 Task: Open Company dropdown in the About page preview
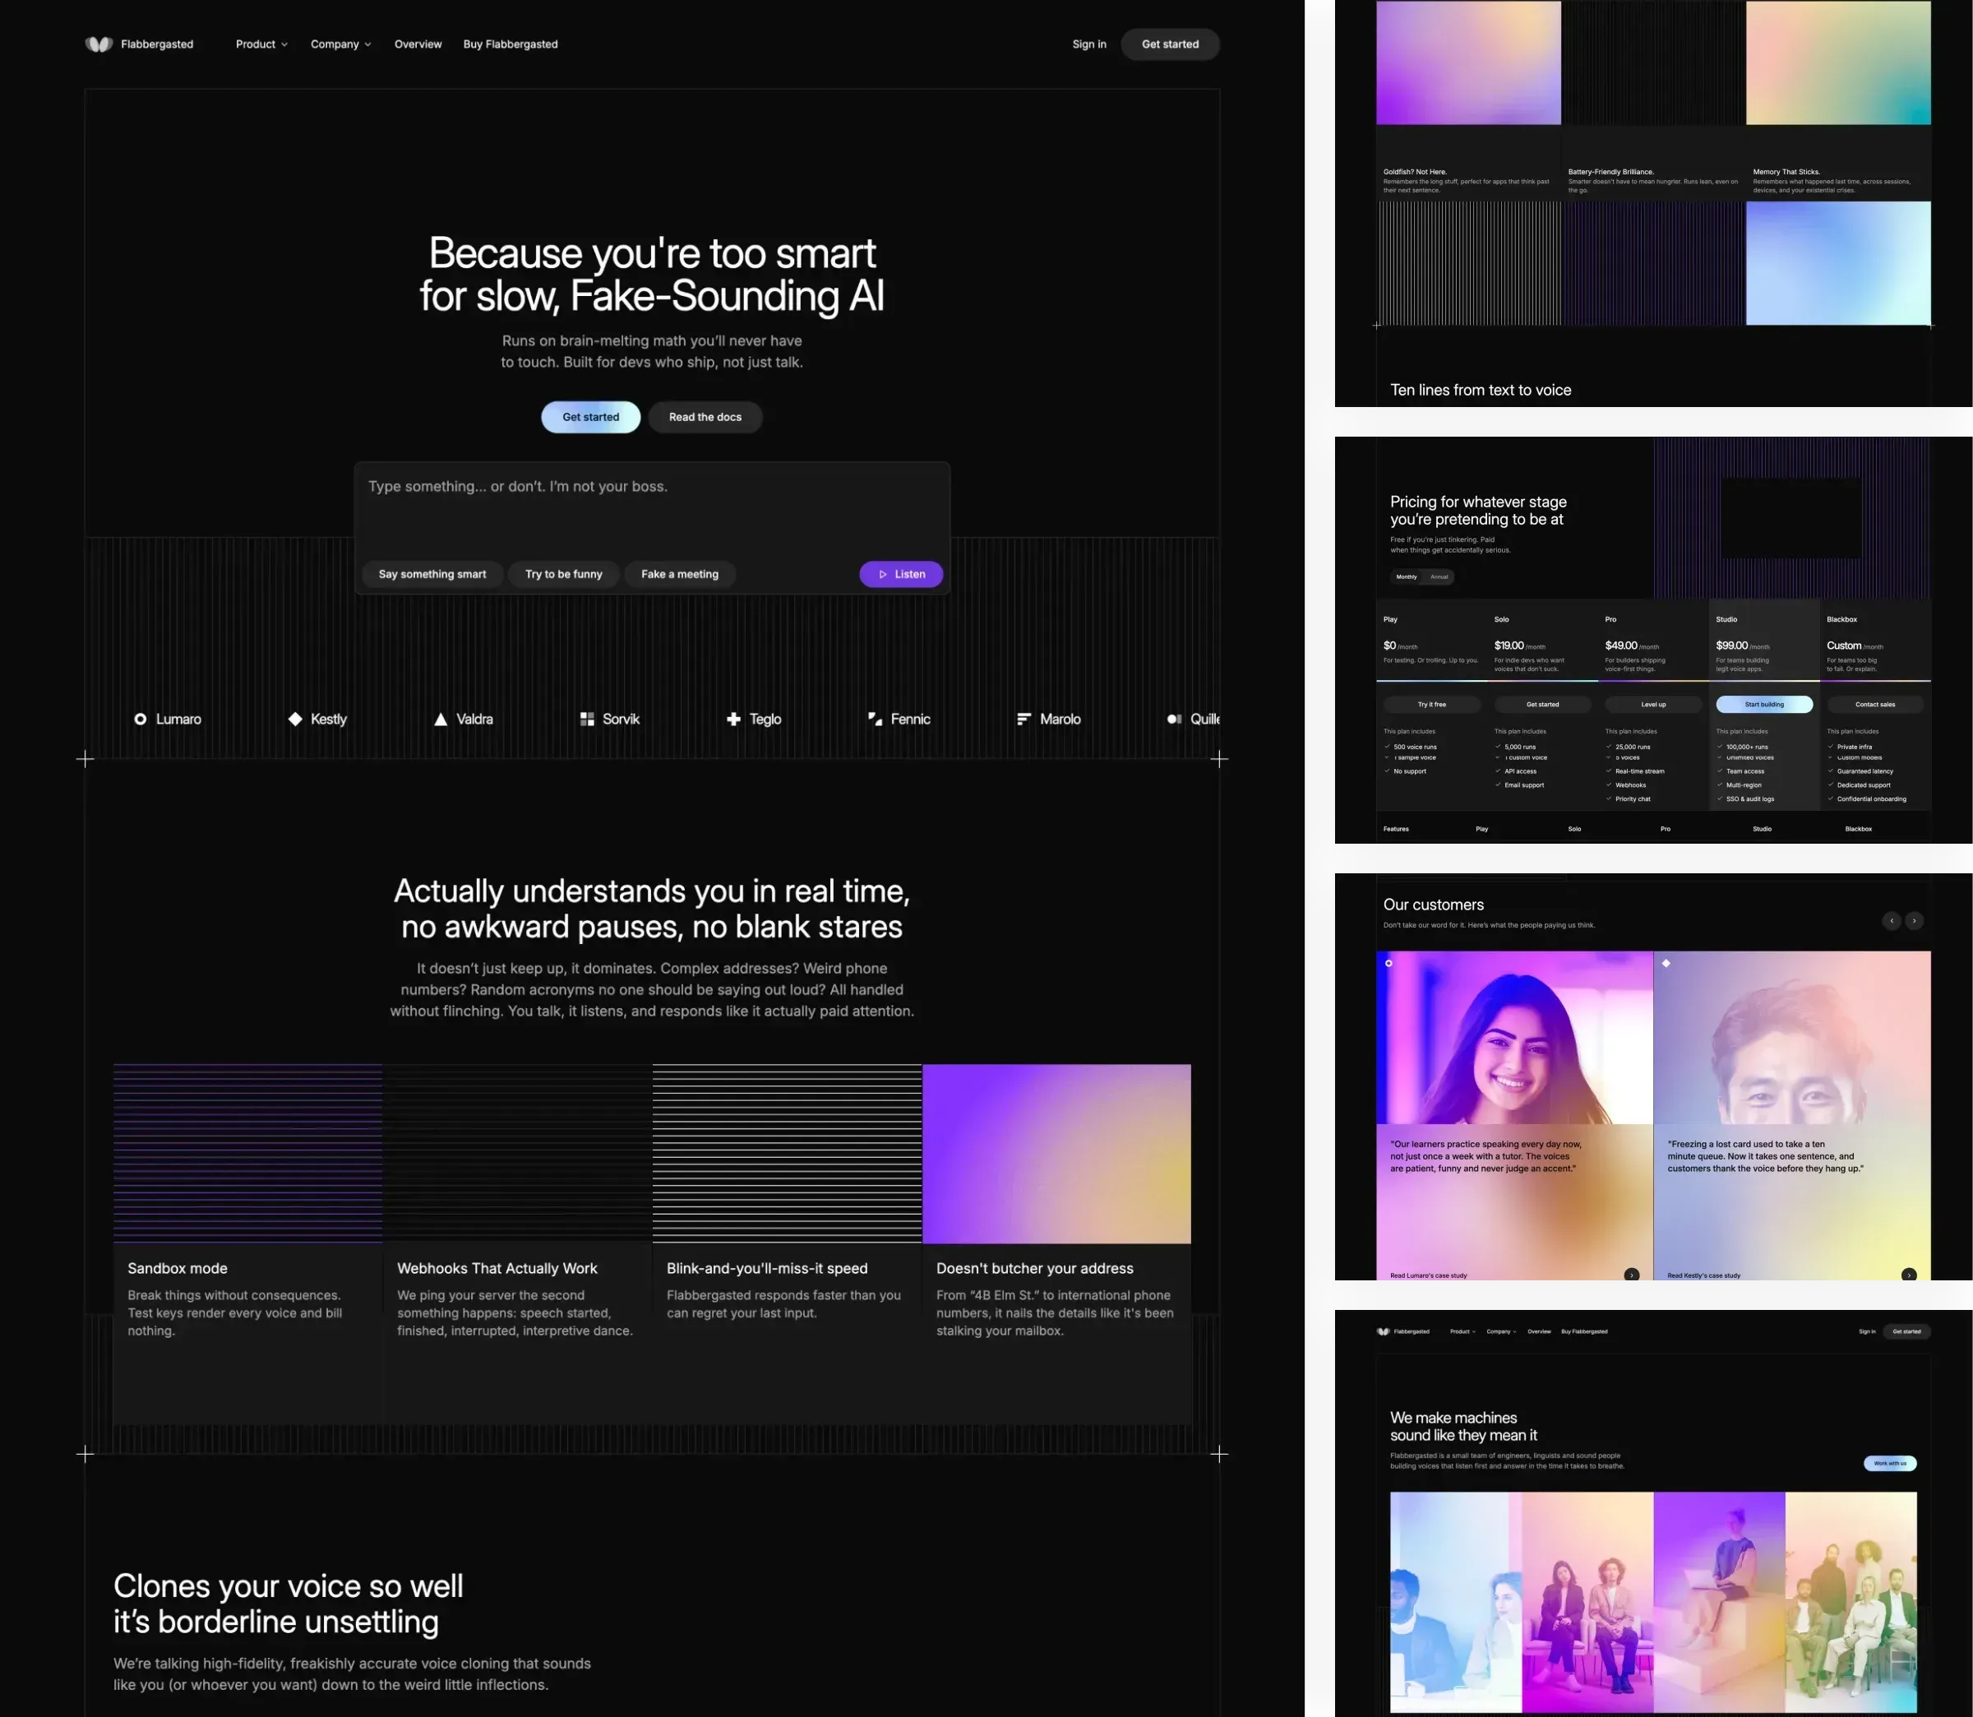(1501, 1331)
